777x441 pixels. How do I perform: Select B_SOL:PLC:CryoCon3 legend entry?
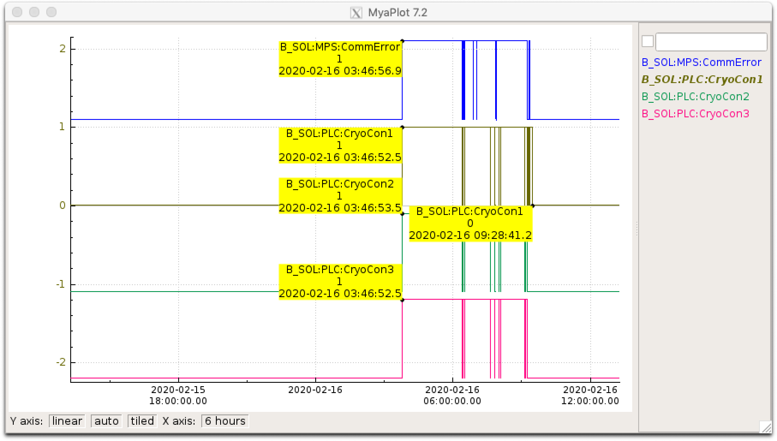pos(695,114)
